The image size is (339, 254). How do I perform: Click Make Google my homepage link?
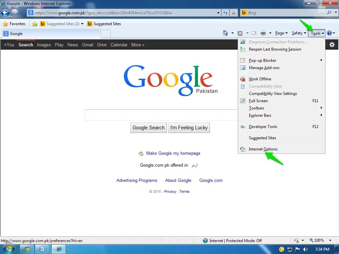click(x=173, y=153)
